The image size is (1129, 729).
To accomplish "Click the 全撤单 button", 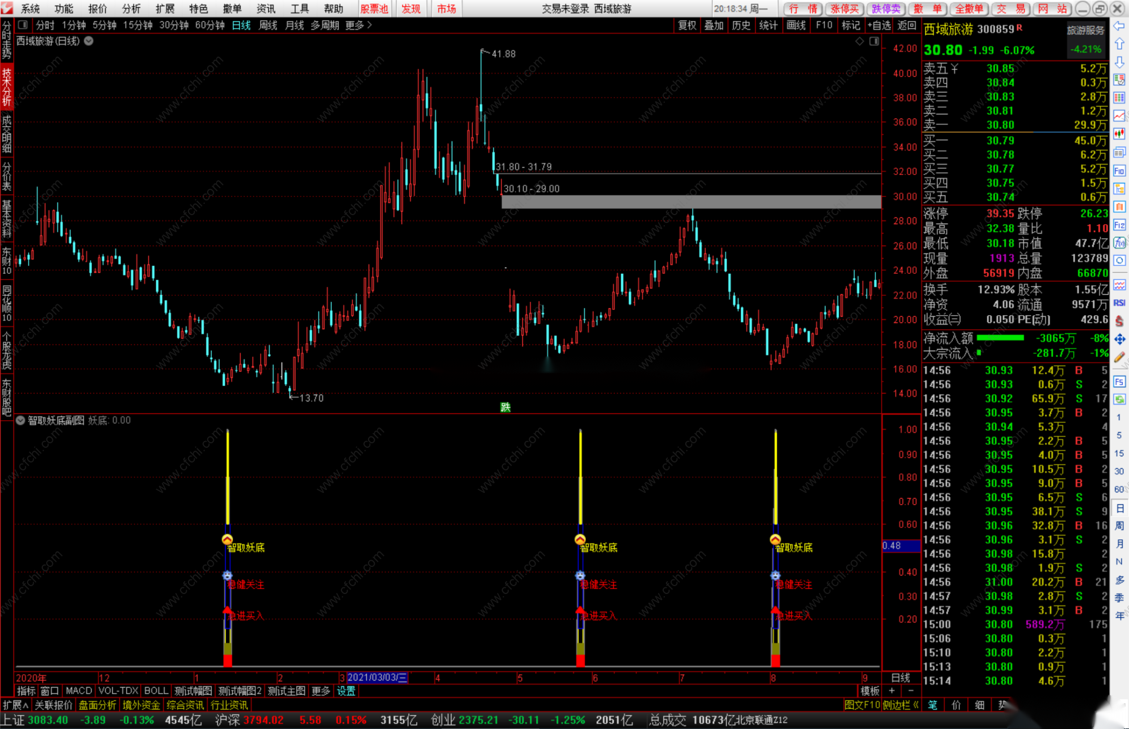I will pyautogui.click(x=969, y=8).
